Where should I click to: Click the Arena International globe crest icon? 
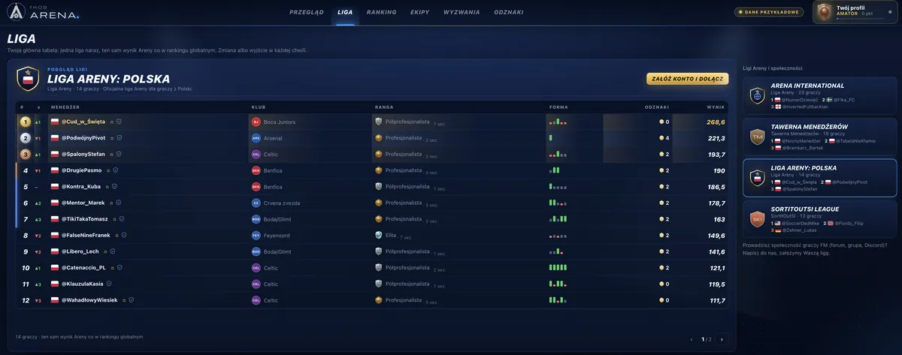pyautogui.click(x=758, y=96)
